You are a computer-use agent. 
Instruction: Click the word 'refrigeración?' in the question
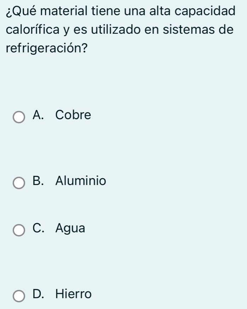(x=47, y=49)
